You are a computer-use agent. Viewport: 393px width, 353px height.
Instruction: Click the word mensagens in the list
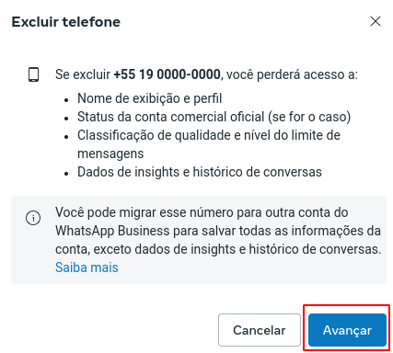pos(110,154)
